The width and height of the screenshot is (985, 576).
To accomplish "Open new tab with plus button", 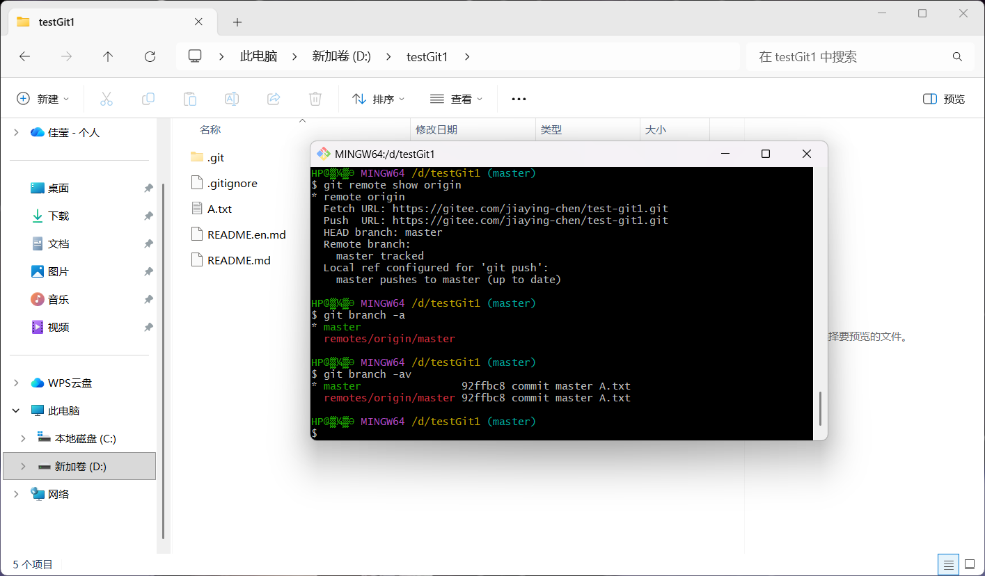I will point(237,22).
